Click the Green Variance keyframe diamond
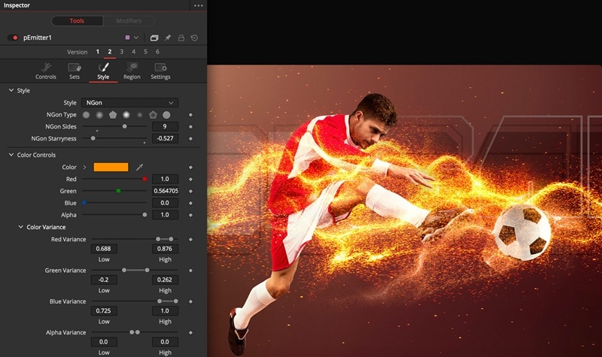Image resolution: width=602 pixels, height=357 pixels. [x=190, y=271]
